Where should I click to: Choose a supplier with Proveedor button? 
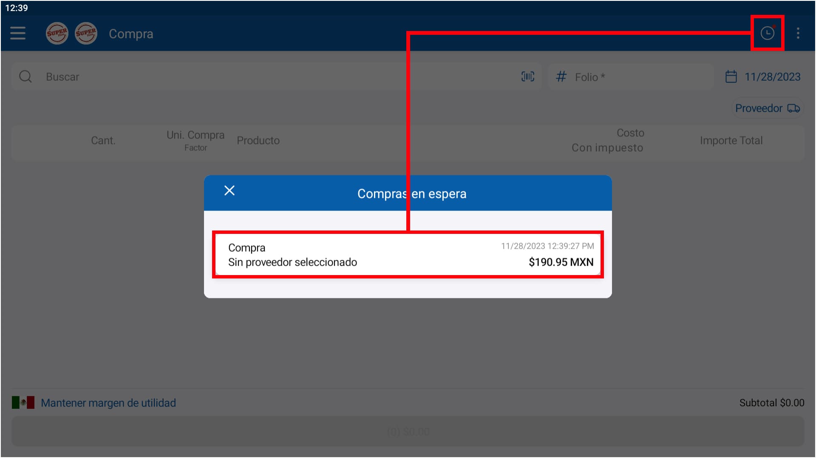[767, 108]
